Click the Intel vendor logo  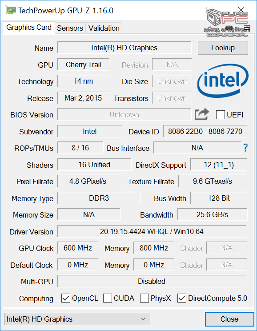[x=223, y=81]
